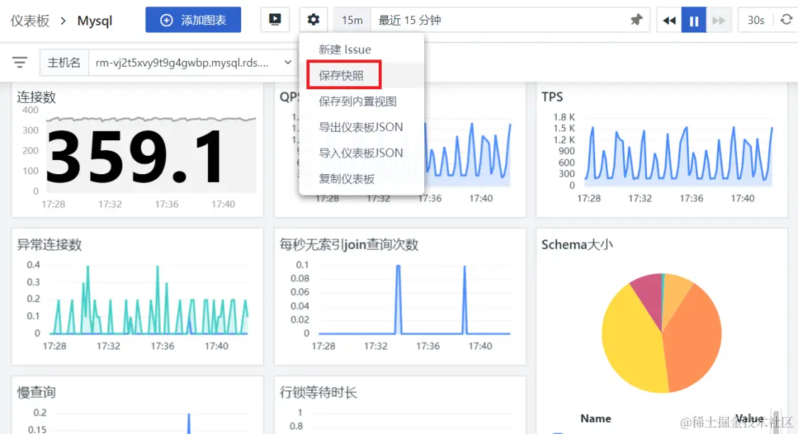Click the fast-forward time icon

(x=719, y=21)
